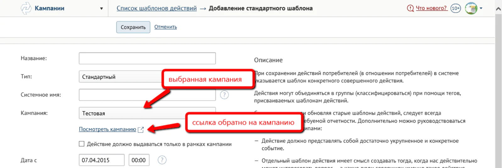
Task: Click the exclamation alert icon
Action: coord(410,8)
